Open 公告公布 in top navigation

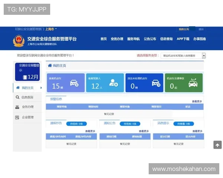pyautogui.click(x=150, y=39)
